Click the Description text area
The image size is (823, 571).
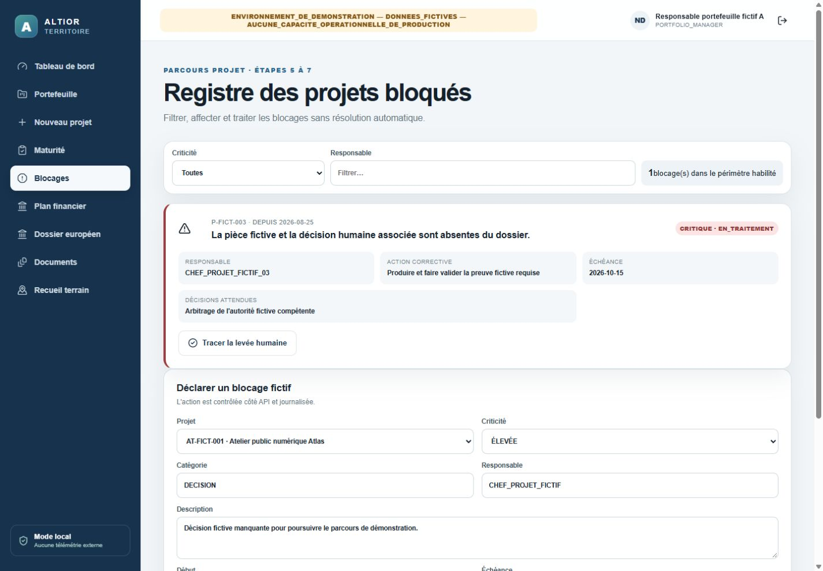click(477, 538)
